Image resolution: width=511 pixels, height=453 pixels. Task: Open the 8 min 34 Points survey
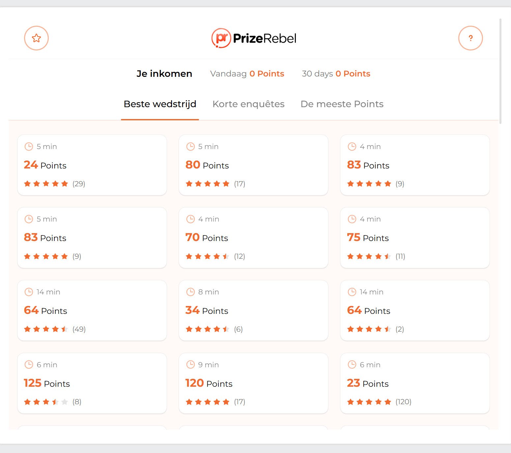tap(253, 310)
